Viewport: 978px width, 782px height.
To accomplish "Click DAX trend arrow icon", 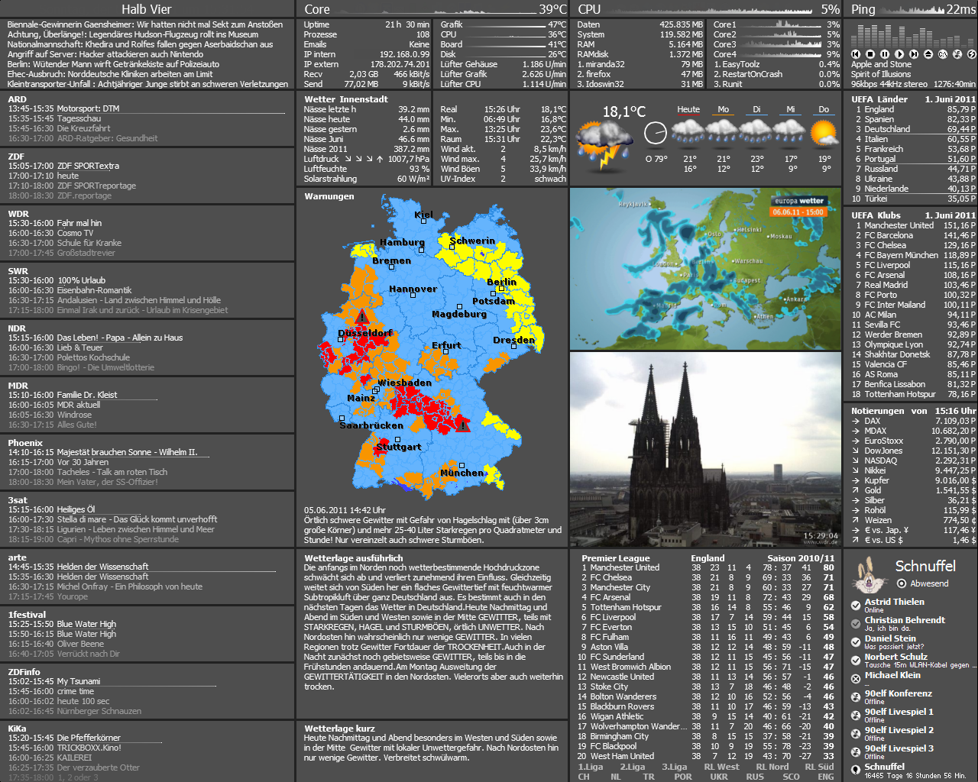I will [x=856, y=421].
